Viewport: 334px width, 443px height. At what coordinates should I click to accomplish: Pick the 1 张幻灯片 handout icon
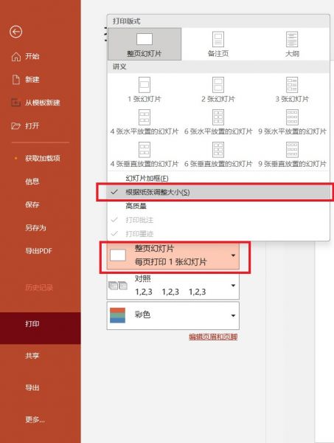point(145,85)
